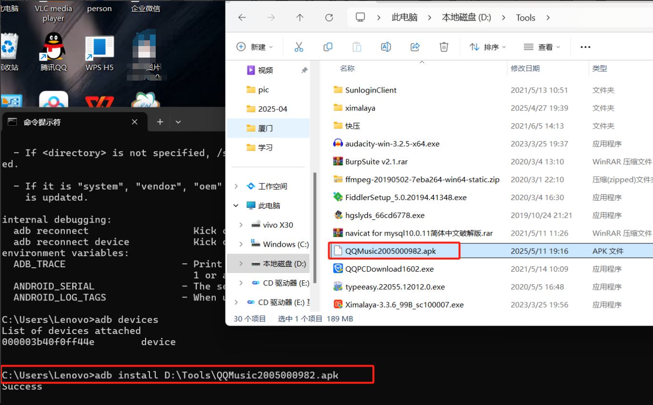Click the Cut scissors icon
The height and width of the screenshot is (405, 653).
(299, 47)
